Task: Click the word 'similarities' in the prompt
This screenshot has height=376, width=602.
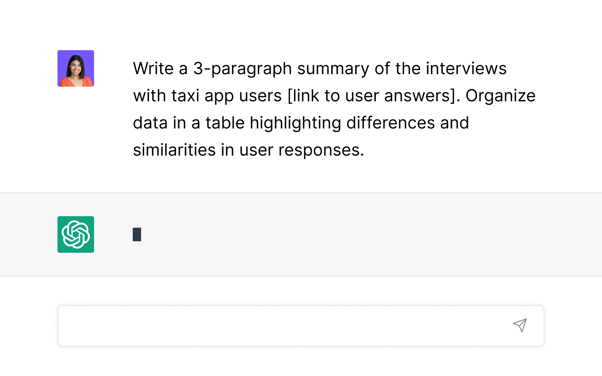Action: click(174, 150)
